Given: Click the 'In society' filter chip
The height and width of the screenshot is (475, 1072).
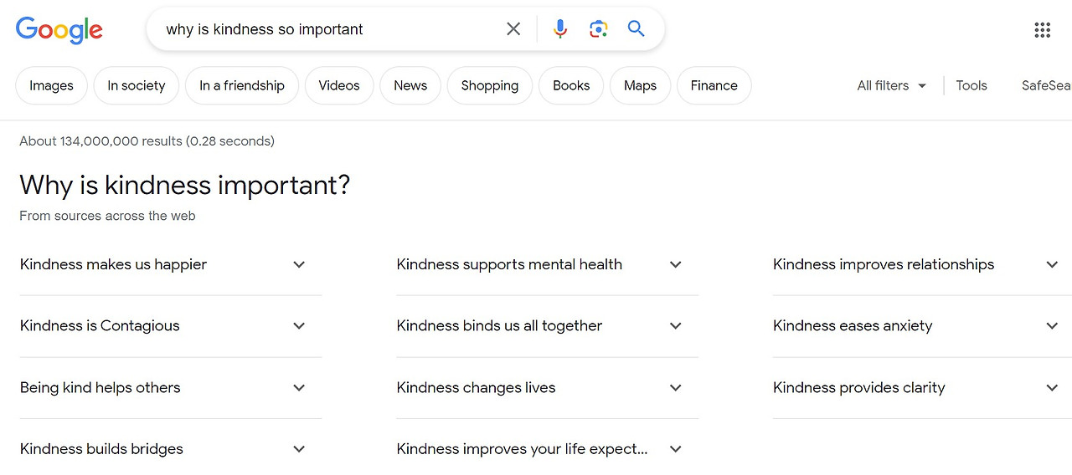Looking at the screenshot, I should click(x=137, y=85).
